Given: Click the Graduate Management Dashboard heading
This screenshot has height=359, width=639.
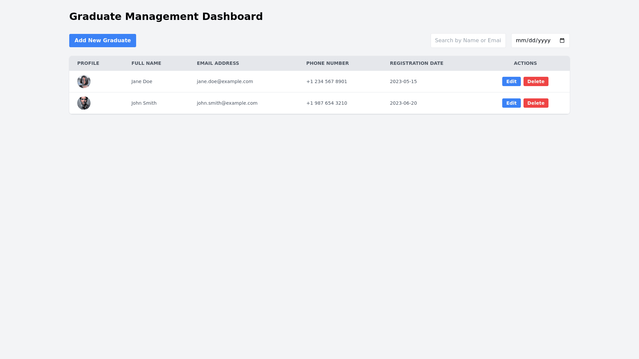Looking at the screenshot, I should [166, 16].
